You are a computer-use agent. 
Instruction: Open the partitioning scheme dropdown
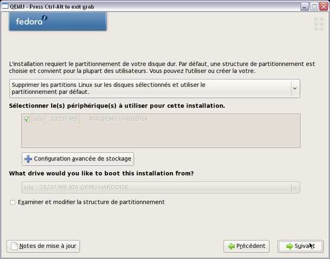tap(154, 88)
